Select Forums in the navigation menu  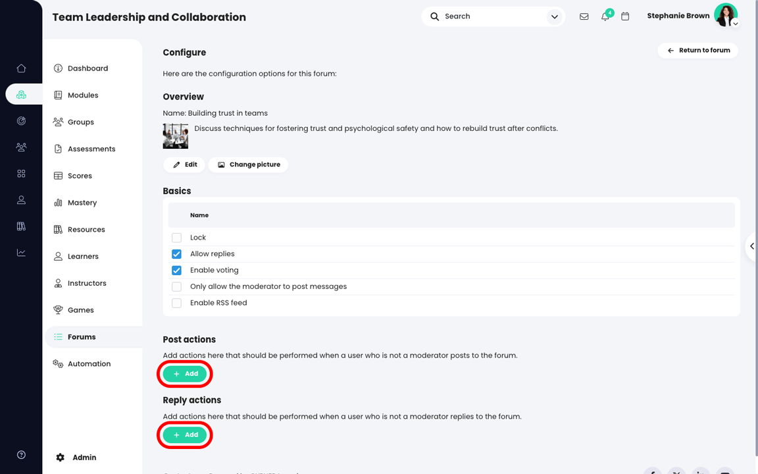[x=82, y=336]
